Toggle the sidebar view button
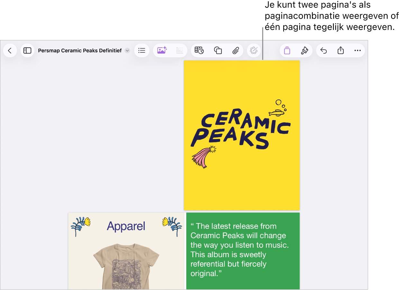 27,50
